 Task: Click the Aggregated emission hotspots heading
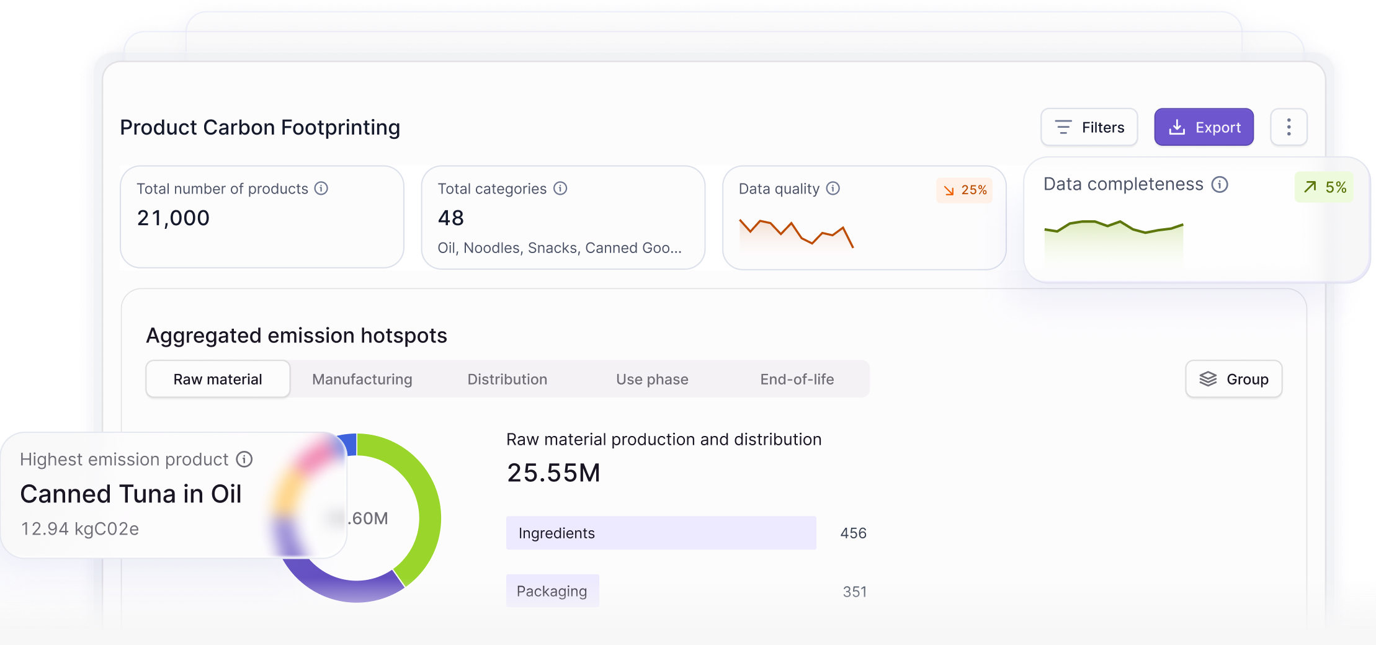point(297,336)
